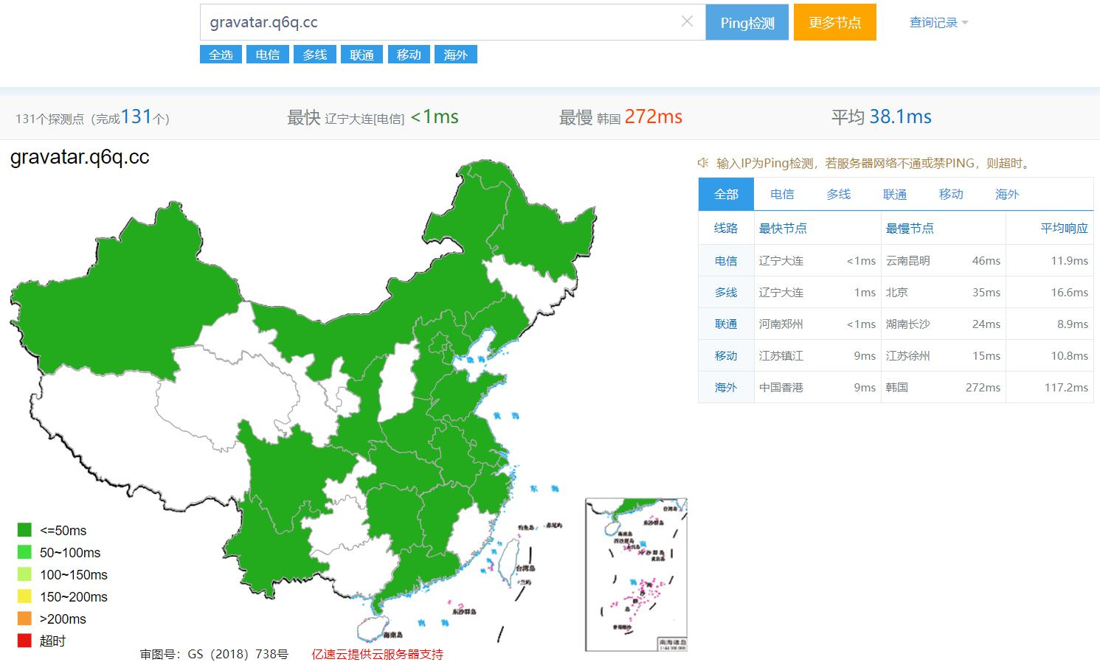Toggle the 电信 filter below search box

pyautogui.click(x=267, y=55)
